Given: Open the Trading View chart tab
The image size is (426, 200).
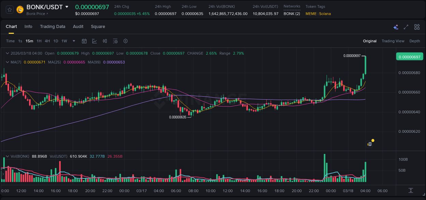Looking at the screenshot, I should click(x=393, y=41).
